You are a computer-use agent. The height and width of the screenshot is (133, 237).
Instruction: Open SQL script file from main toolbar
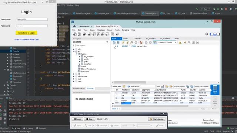click(79, 34)
